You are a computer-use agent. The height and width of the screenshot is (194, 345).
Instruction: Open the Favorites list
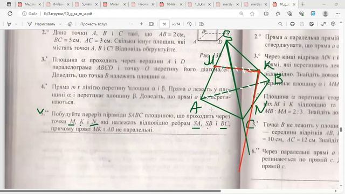pos(278,13)
